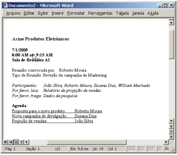
Task: Open the Arquivo menu
Action: pyautogui.click(x=13, y=13)
